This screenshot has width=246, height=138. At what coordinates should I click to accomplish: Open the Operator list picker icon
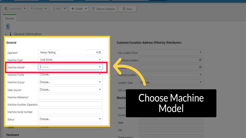(x=100, y=52)
